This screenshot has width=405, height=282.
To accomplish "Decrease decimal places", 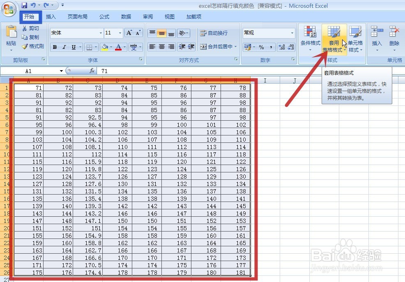I will coord(291,47).
